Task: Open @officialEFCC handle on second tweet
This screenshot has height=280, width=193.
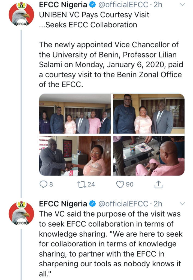Action: coord(123,204)
